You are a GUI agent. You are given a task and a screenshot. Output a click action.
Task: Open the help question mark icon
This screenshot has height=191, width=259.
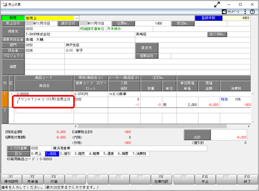[252, 12]
